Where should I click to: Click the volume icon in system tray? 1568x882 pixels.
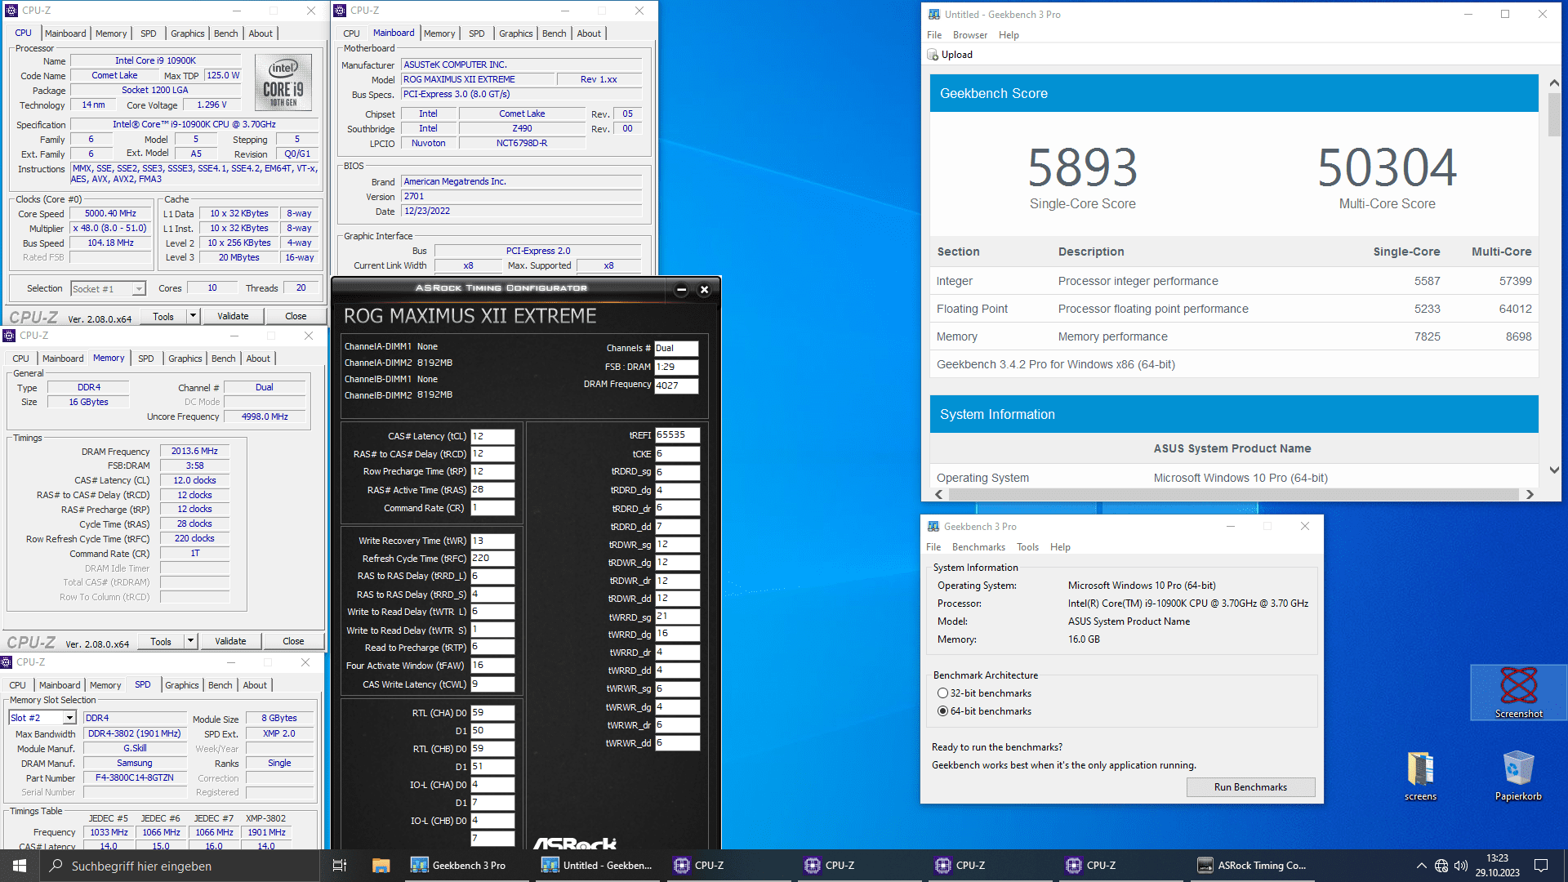[x=1461, y=866]
